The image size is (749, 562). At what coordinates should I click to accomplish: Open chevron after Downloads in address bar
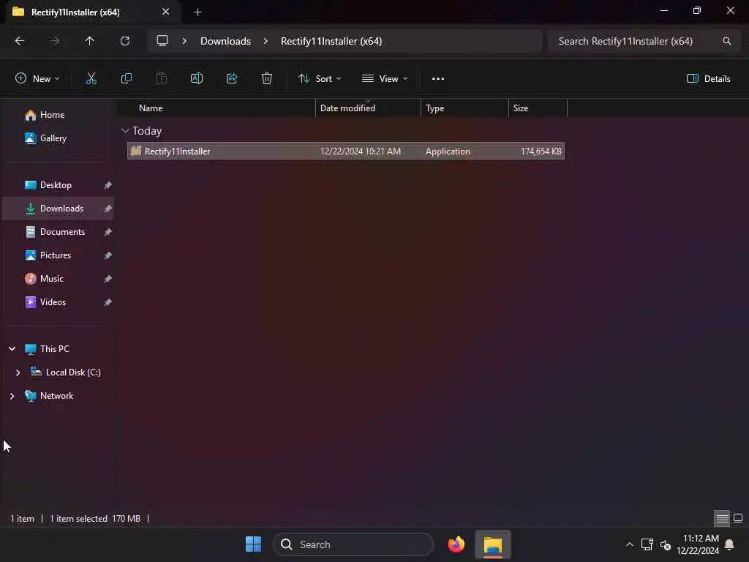point(266,41)
